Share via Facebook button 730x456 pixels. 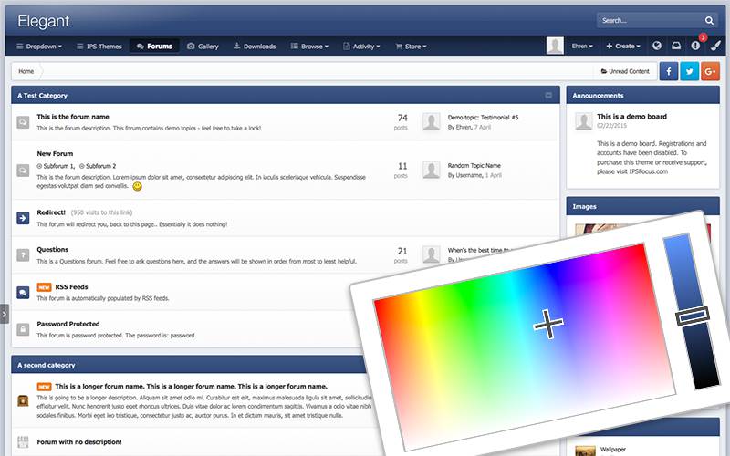pos(668,71)
